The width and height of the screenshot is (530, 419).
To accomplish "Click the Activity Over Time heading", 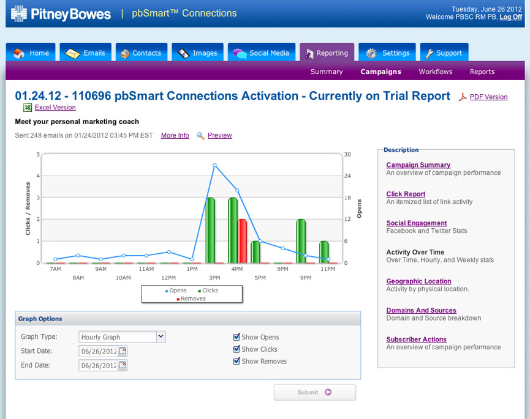I will point(415,252).
